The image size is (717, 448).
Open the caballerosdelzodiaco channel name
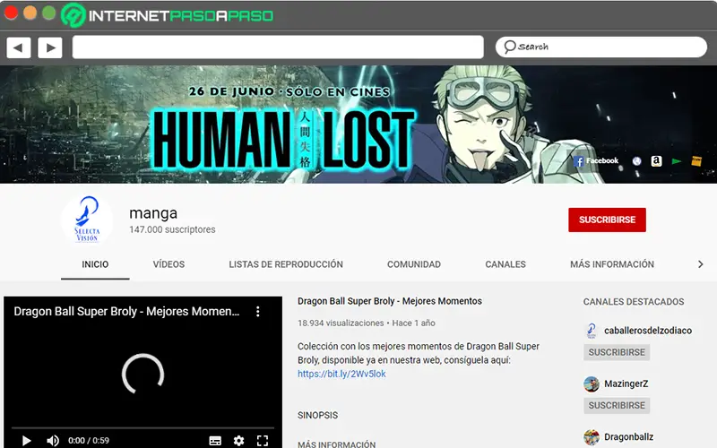pos(648,331)
